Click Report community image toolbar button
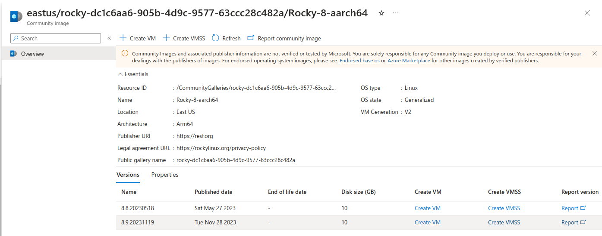This screenshot has height=236, width=602. point(284,38)
